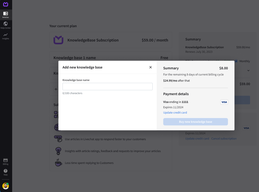Click "Renews July 30, 2023" text

click(199, 52)
